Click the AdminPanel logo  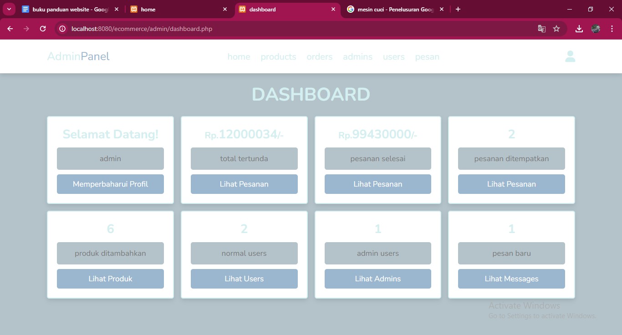pos(78,56)
